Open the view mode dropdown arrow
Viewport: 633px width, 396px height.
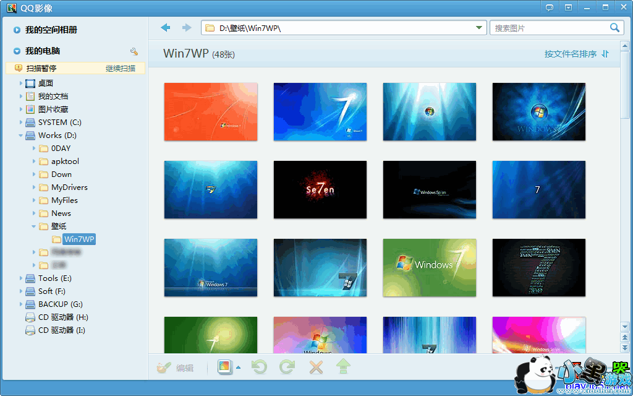[x=238, y=368]
